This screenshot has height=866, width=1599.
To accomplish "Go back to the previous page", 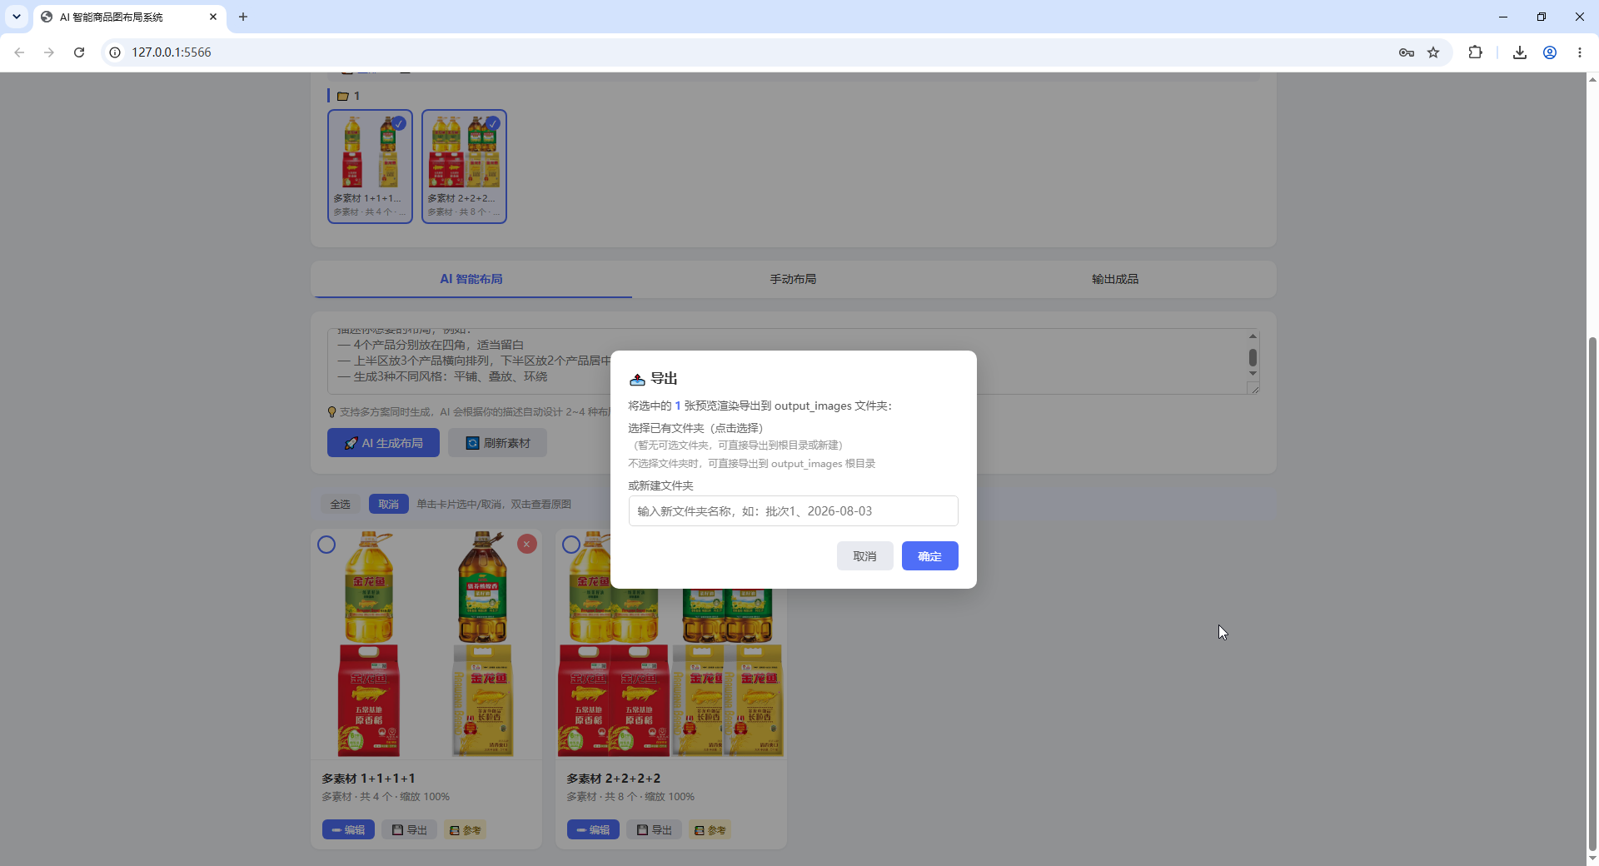I will tap(19, 52).
